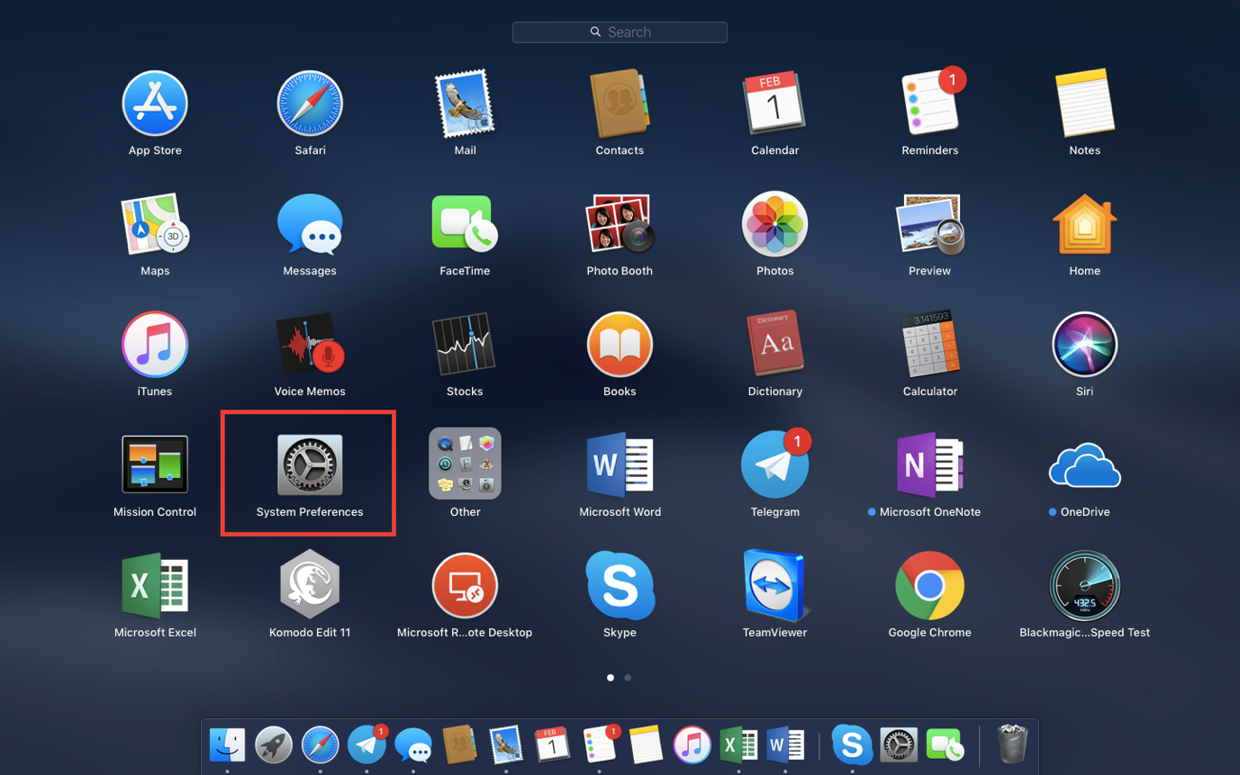
Task: Launch TeamViewer
Action: 774,585
